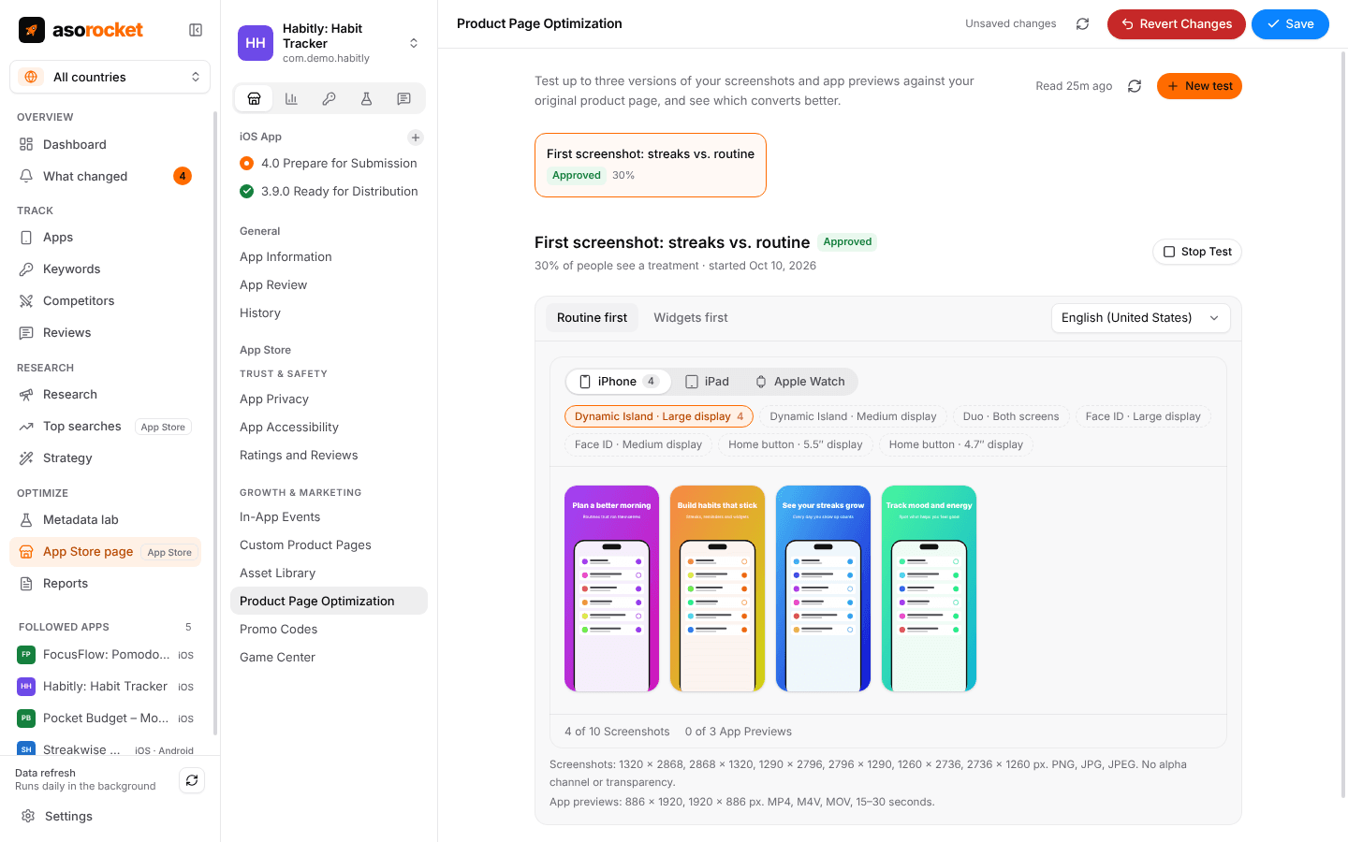The width and height of the screenshot is (1348, 842).
Task: Trigger background Data refresh icon button
Action: (192, 780)
